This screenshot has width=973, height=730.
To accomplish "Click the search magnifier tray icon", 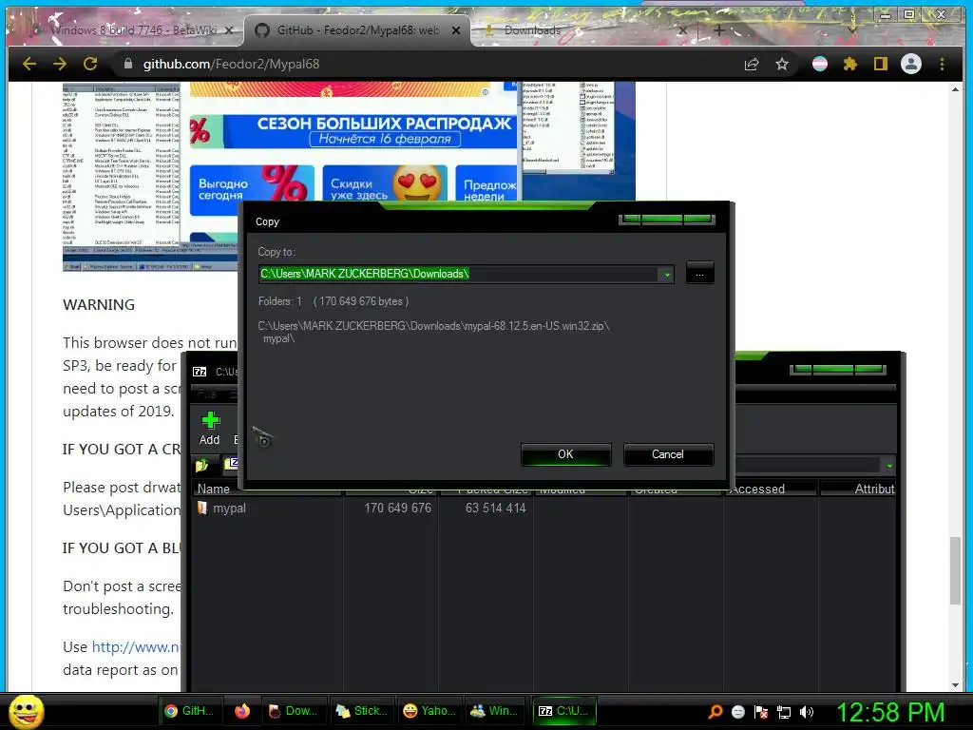I will point(715,711).
